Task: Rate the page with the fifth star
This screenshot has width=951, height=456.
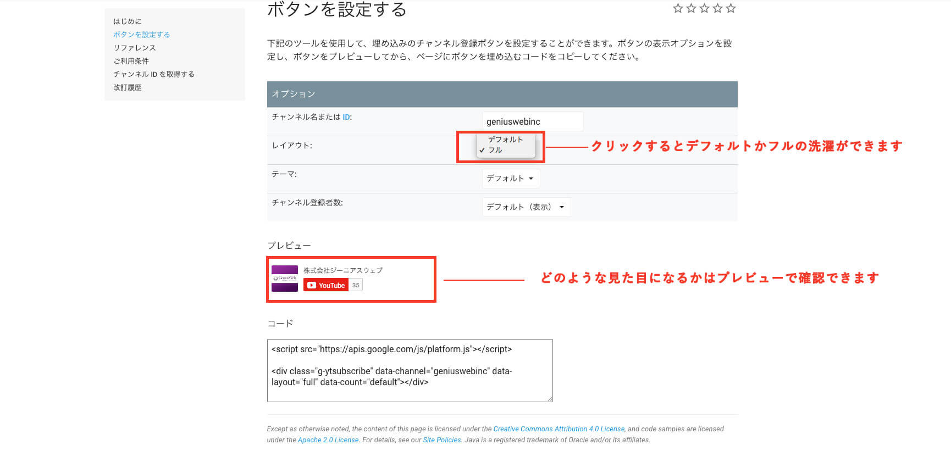Action: click(731, 8)
